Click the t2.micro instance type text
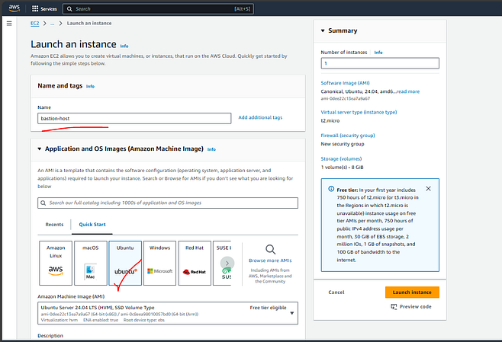502x342 pixels. [330, 121]
